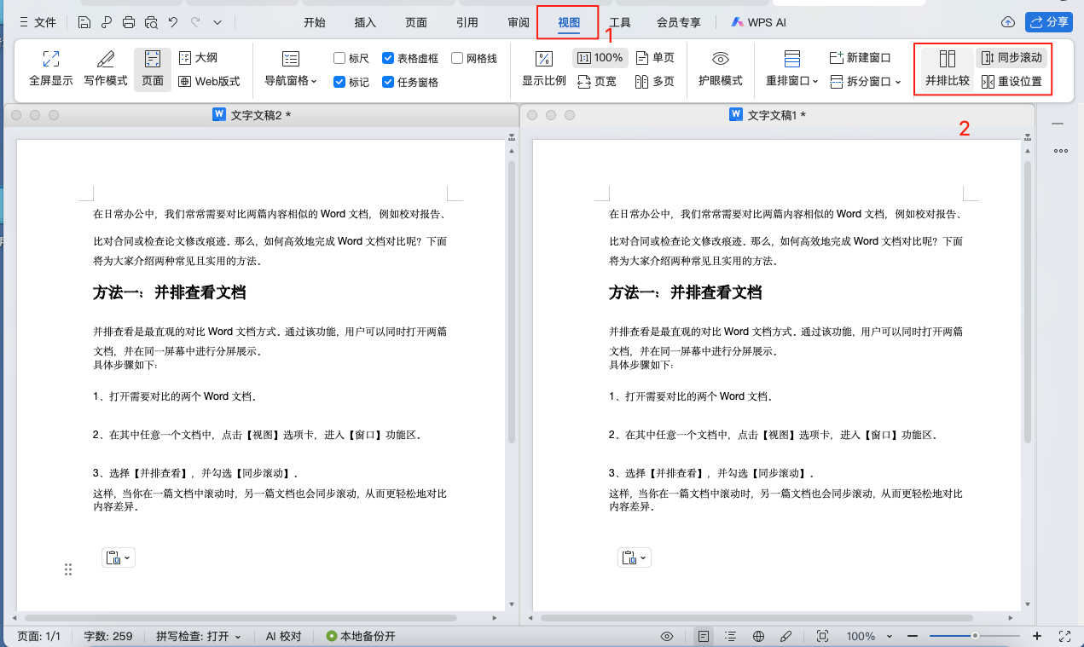This screenshot has width=1084, height=647.
Task: Open WPS AI from the ribbon
Action: coord(758,22)
